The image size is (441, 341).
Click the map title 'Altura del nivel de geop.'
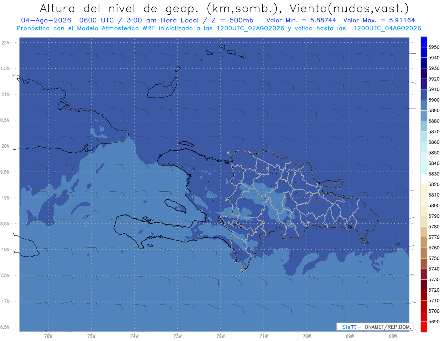point(120,8)
